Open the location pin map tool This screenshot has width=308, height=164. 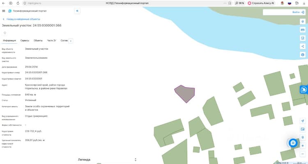click(x=303, y=22)
